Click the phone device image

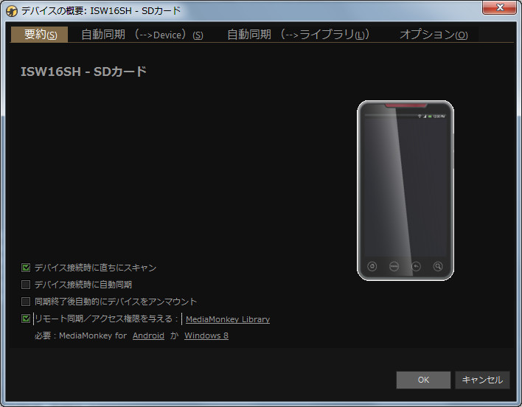[x=406, y=190]
